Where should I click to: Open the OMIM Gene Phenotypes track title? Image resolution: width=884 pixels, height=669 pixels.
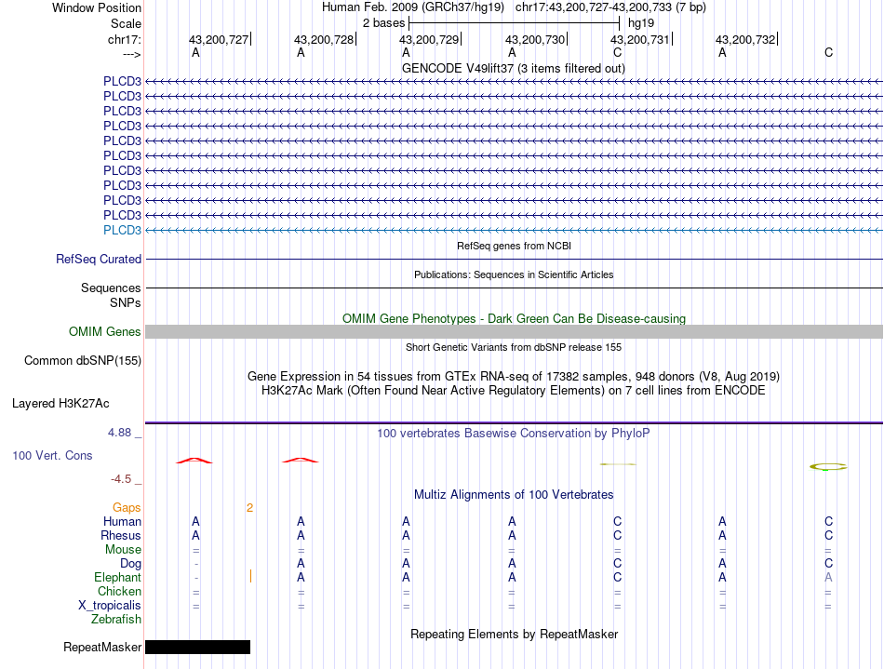tap(514, 318)
